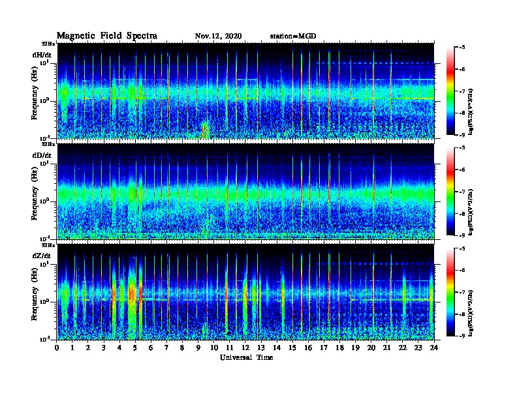The image size is (517, 399).
Task: Click the -6 value on dZ/dt color bar
Action: pyautogui.click(x=462, y=270)
